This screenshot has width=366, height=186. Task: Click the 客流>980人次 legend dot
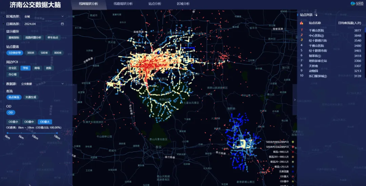[x=293, y=152]
